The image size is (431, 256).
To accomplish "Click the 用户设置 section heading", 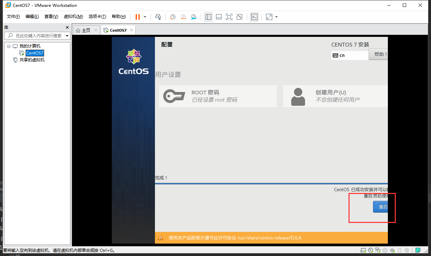I will coord(168,75).
